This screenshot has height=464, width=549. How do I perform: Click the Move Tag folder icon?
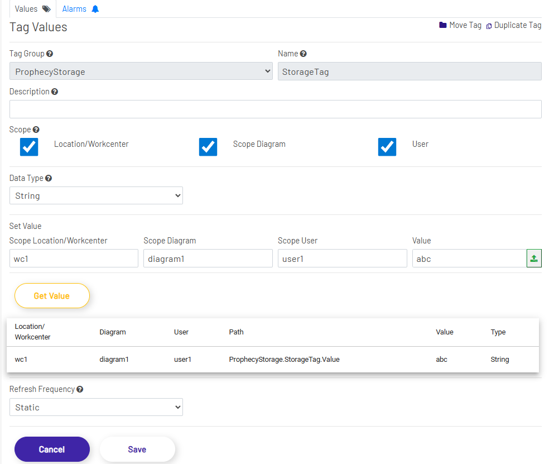coord(443,25)
